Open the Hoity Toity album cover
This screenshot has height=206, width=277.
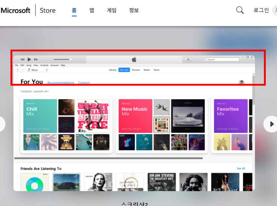(x=179, y=142)
